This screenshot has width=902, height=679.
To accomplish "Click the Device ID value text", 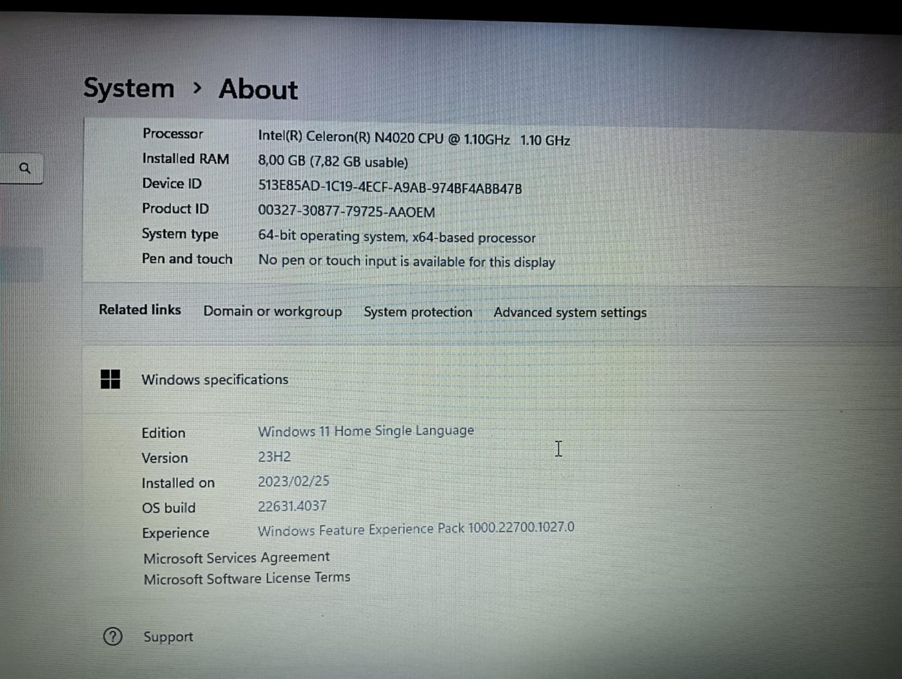I will click(390, 187).
